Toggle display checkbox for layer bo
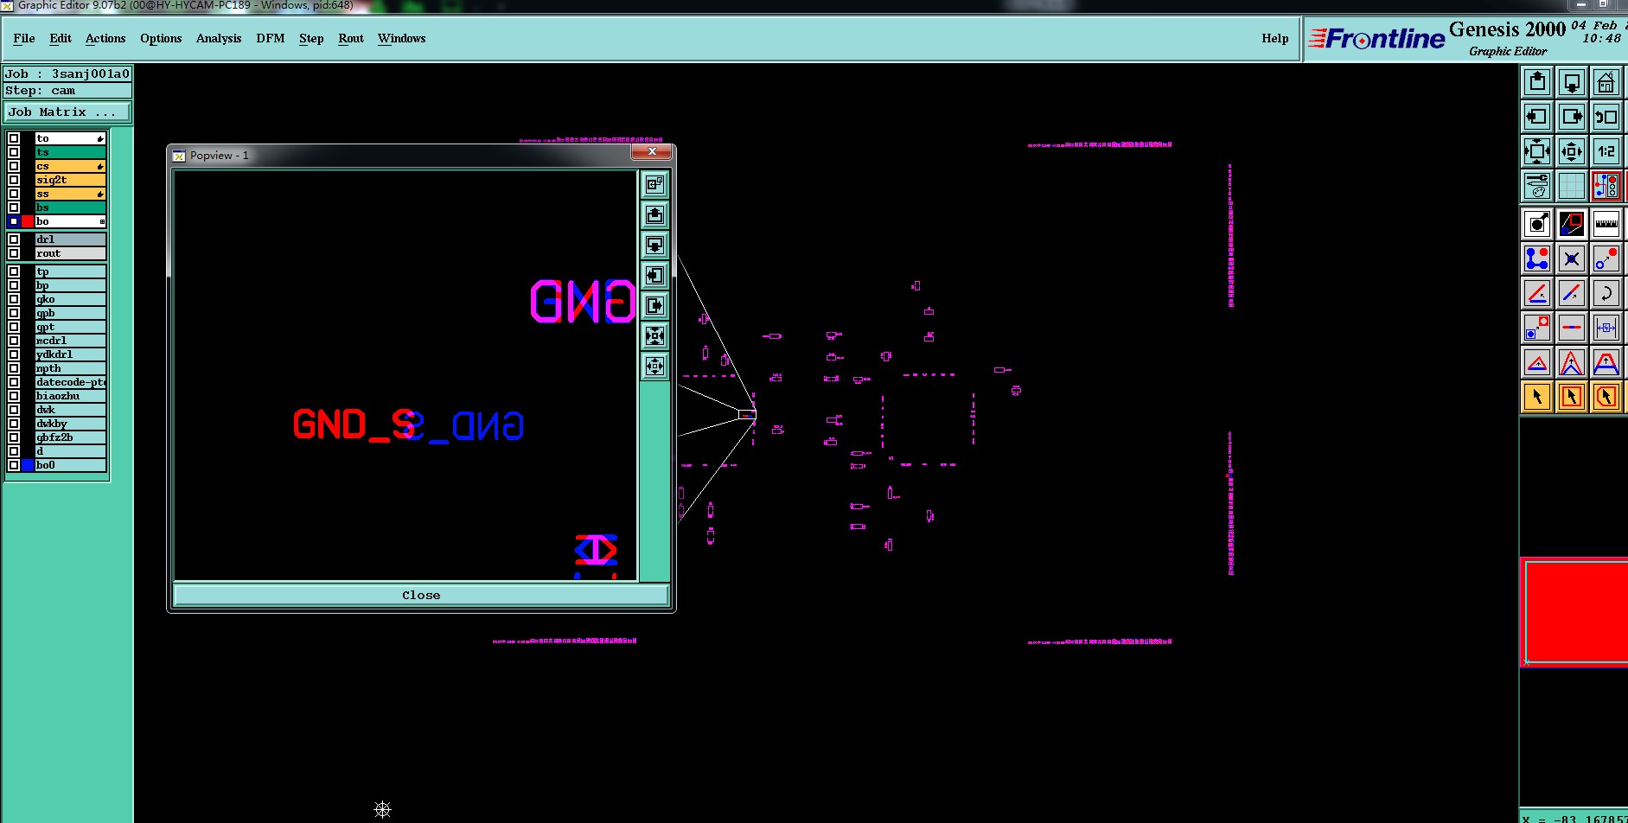Screen dimensions: 1628x823 (14, 221)
